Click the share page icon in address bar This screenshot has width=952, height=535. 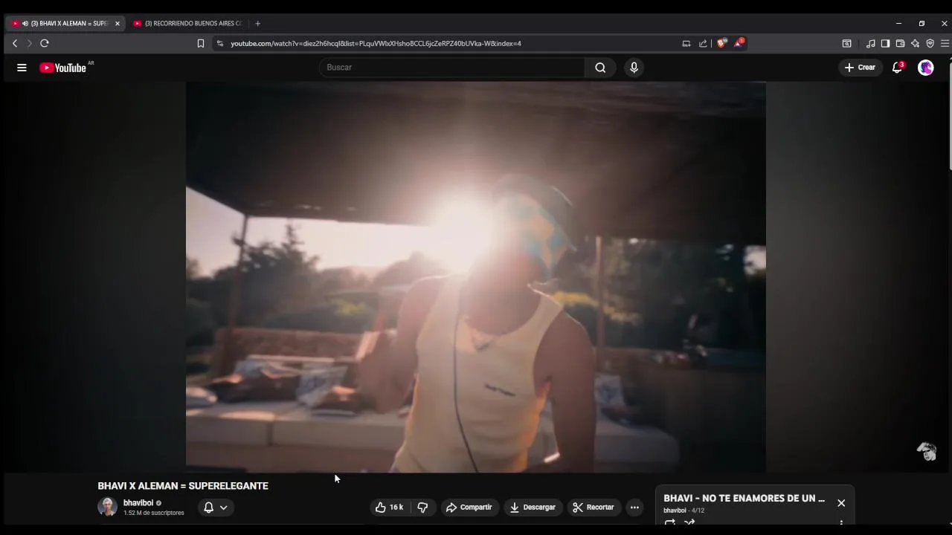coord(703,44)
